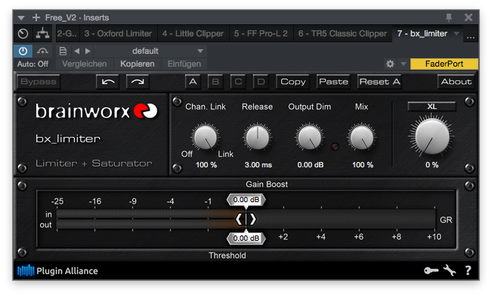492x296 pixels.
Task: Click the Release 3.00 ms value
Action: pos(258,164)
